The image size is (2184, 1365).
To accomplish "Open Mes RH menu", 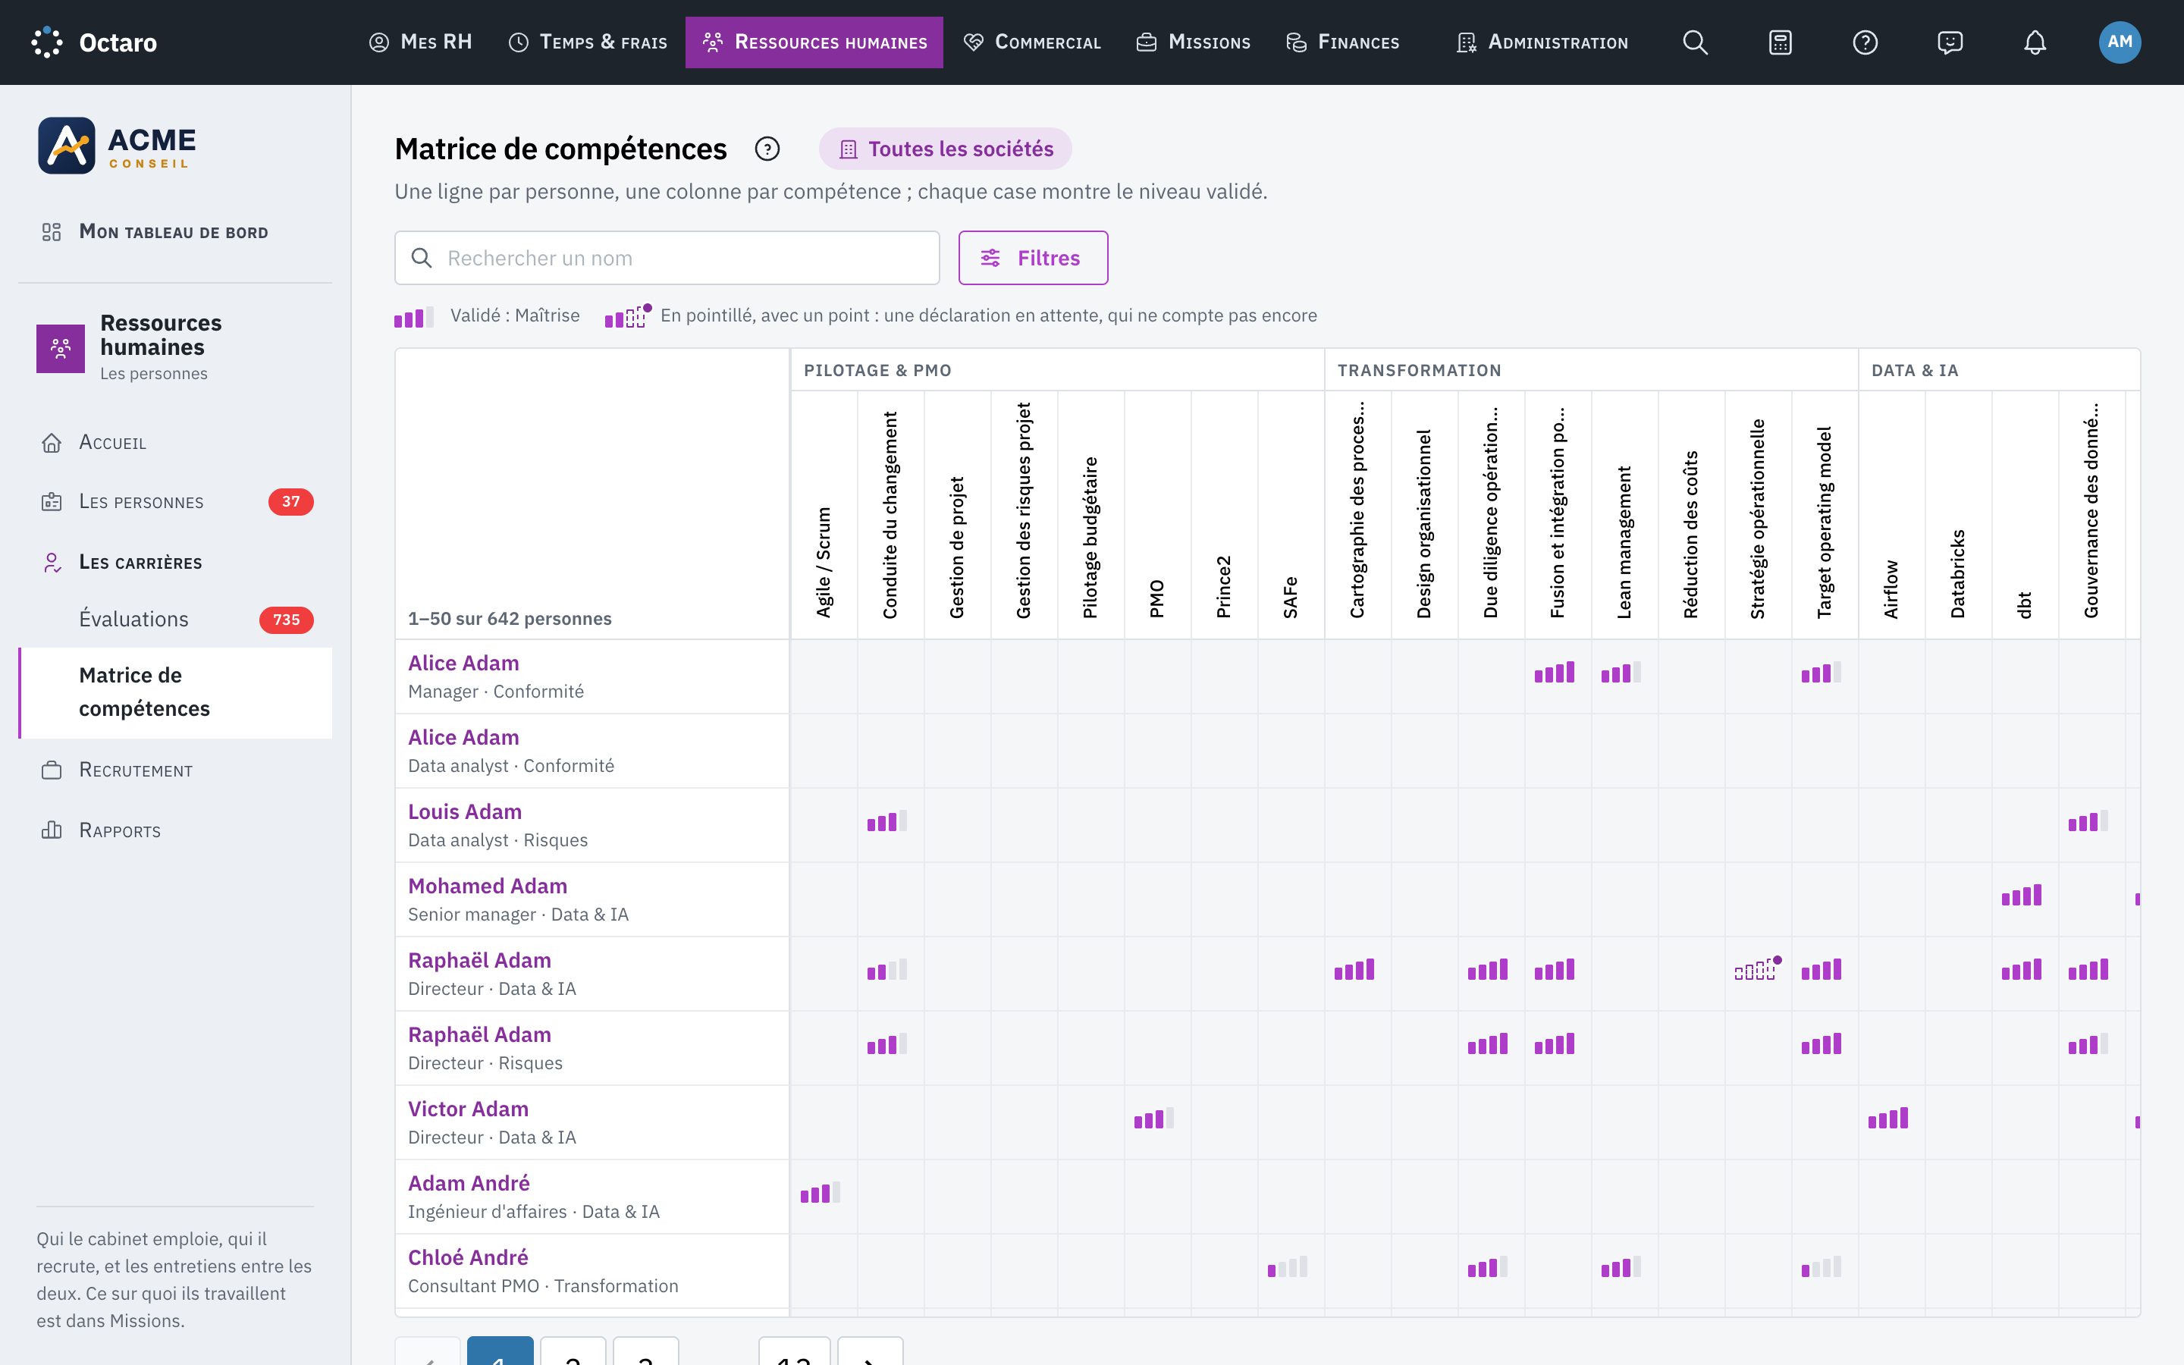I will point(421,42).
